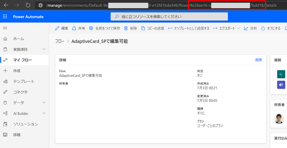Click the browser address bar URL
The image size is (287, 148).
click(x=161, y=5)
